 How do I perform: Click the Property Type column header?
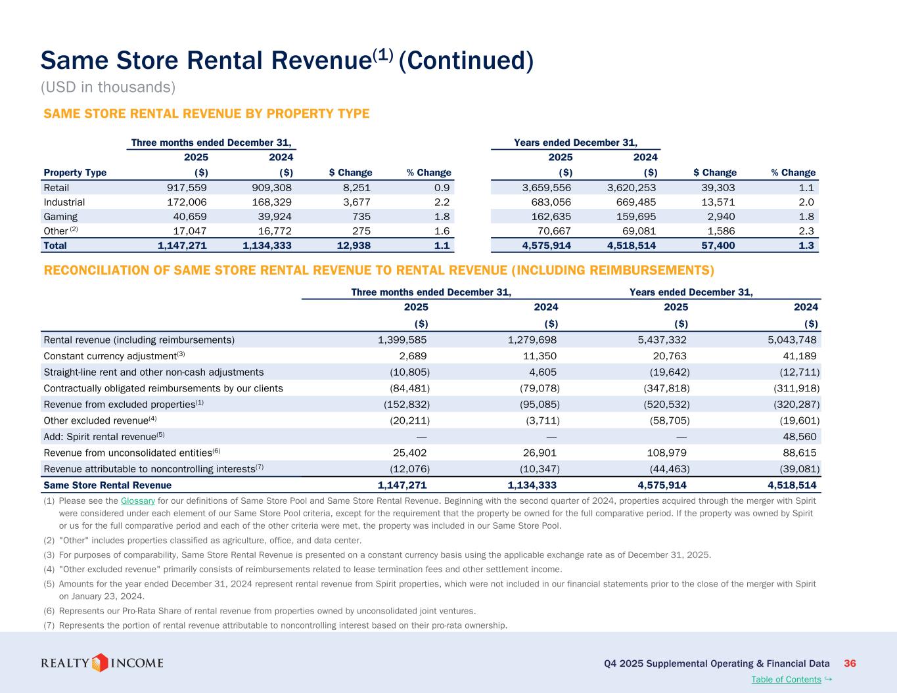point(75,173)
